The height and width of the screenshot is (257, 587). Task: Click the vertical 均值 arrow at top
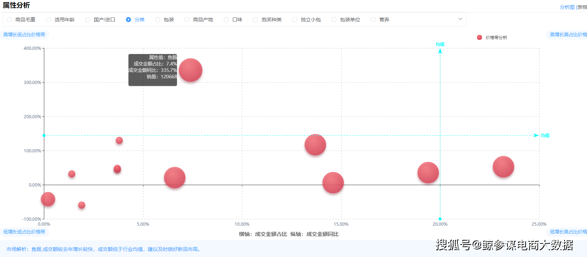440,51
